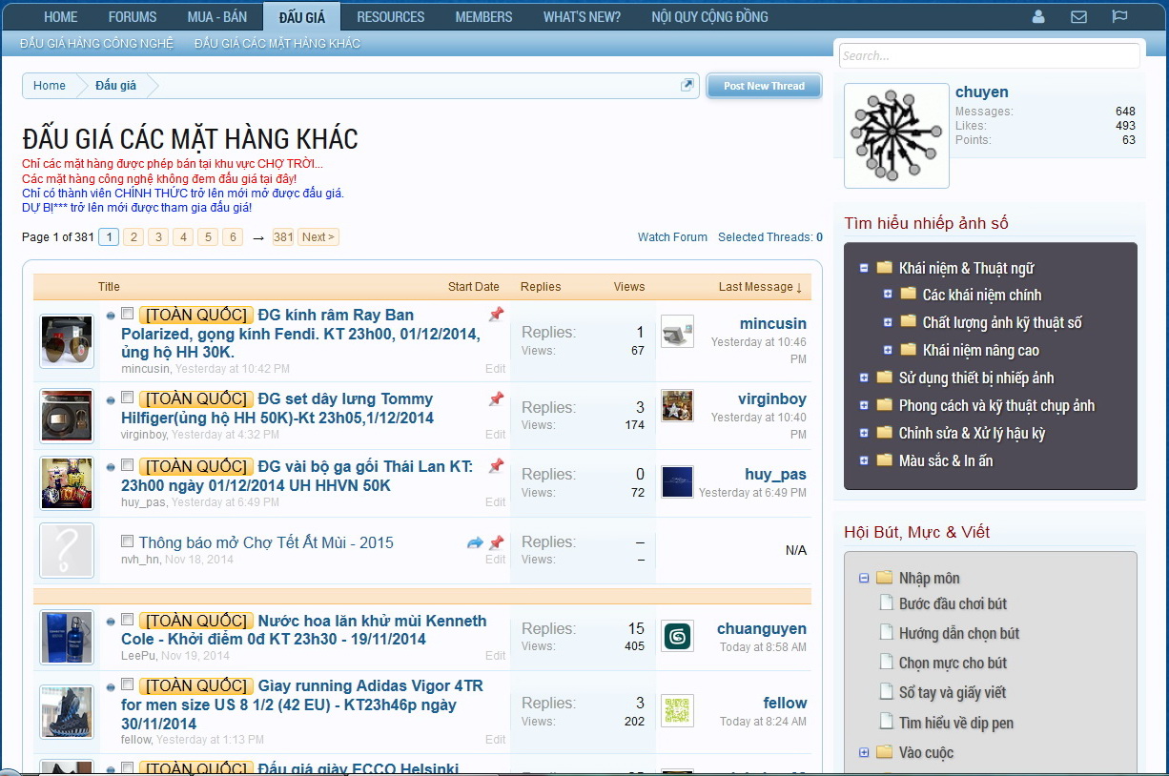The image size is (1169, 776).
Task: Collapse the Khái niệm & Thuật ngữ folder
Action: [864, 268]
